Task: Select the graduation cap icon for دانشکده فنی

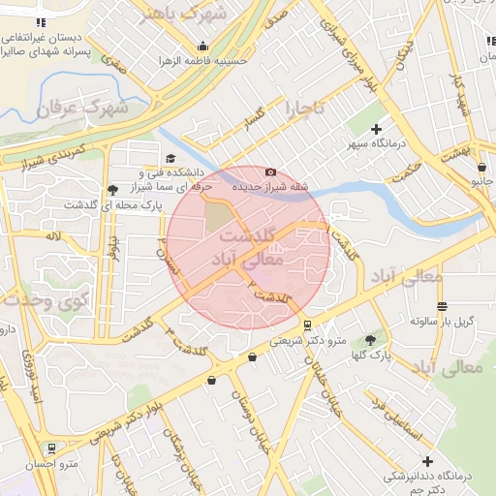Action: click(170, 159)
